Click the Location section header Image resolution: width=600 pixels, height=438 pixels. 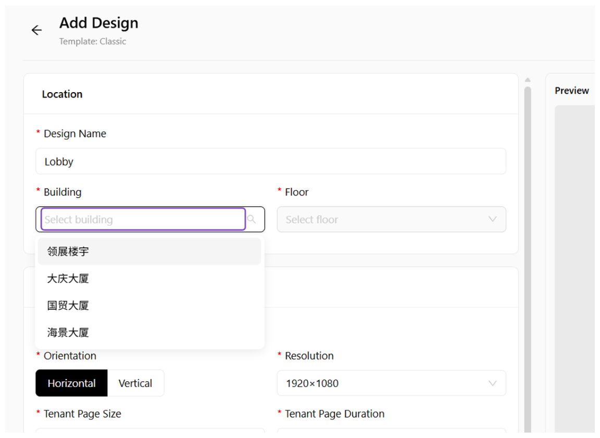63,94
